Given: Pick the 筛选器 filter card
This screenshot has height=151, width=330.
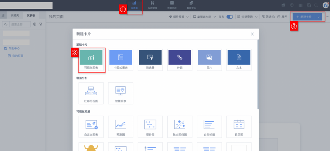Looking at the screenshot, I should click(150, 60).
